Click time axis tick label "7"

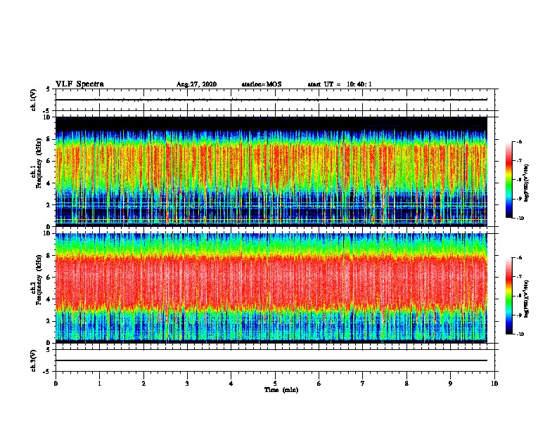(x=363, y=384)
